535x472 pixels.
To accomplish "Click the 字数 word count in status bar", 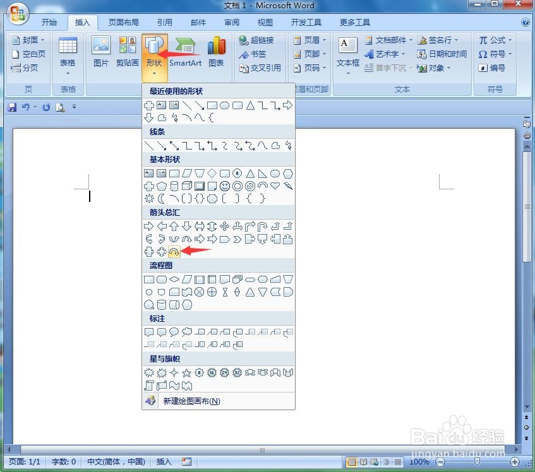I will pyautogui.click(x=63, y=461).
